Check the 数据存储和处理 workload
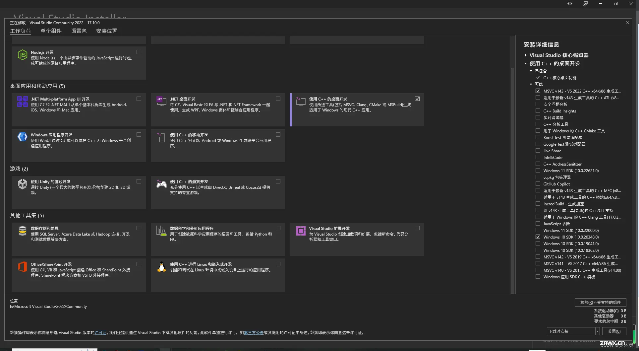Screen dimensions: 639x351 point(139,228)
